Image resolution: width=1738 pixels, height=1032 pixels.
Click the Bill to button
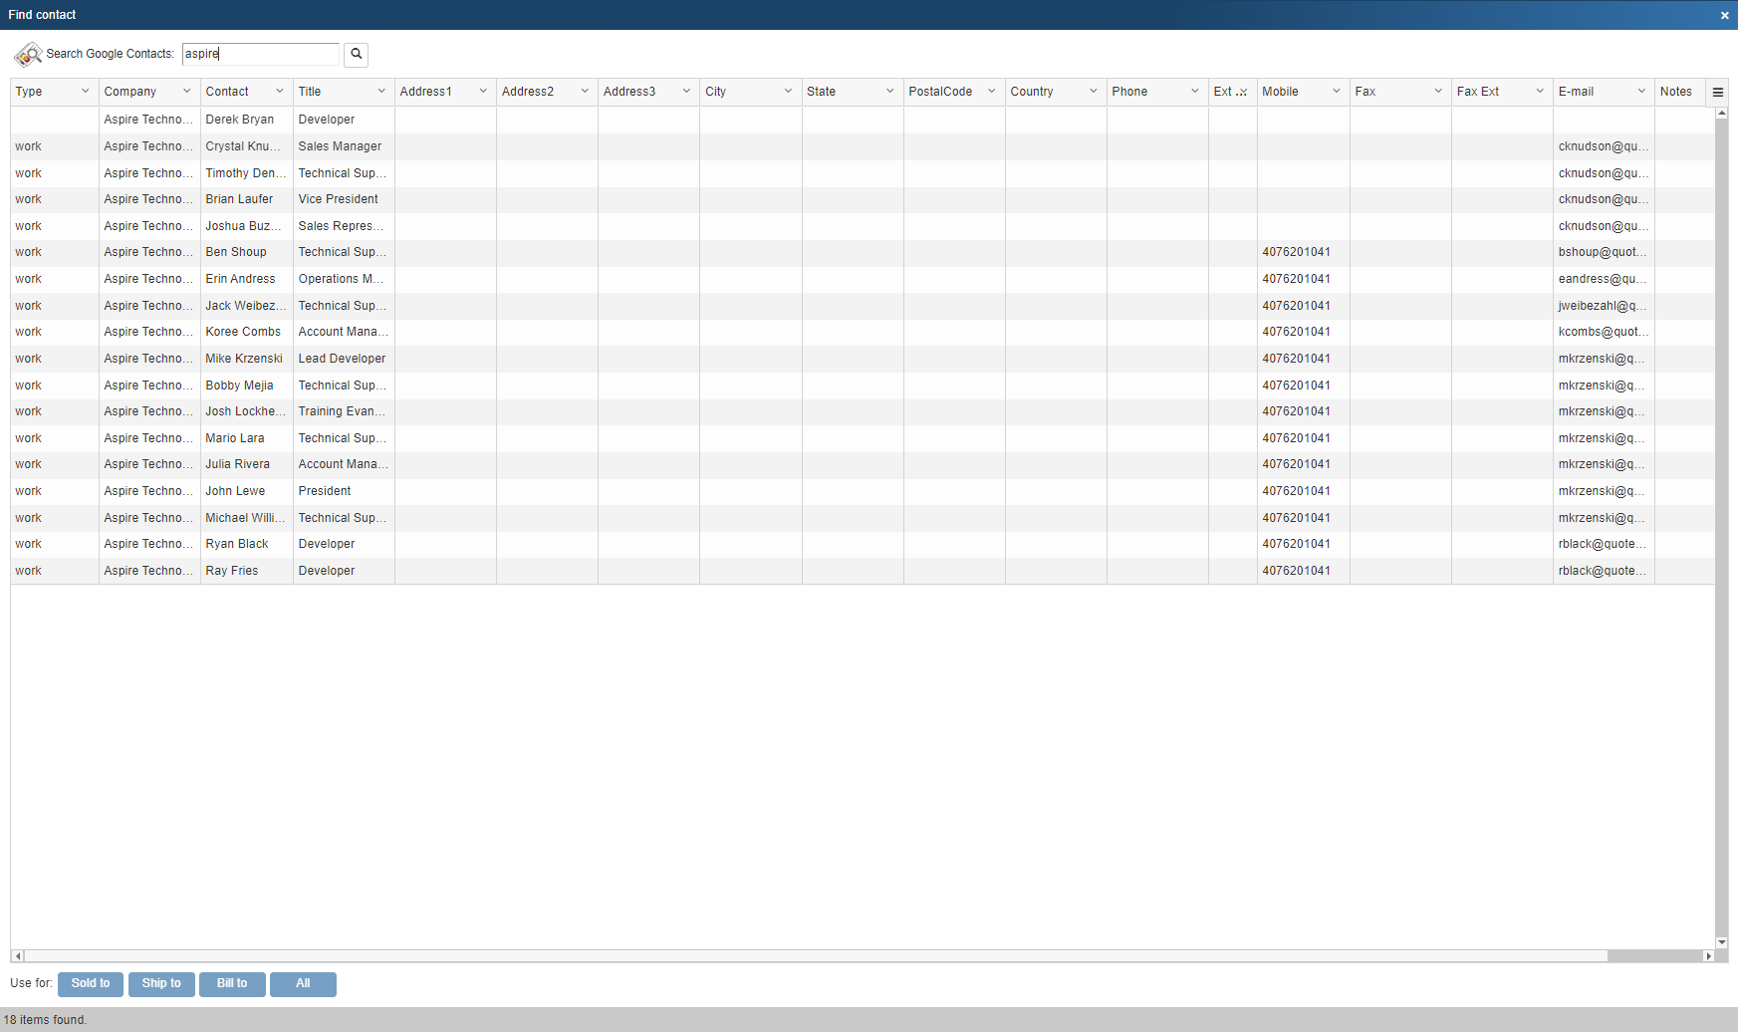(232, 984)
